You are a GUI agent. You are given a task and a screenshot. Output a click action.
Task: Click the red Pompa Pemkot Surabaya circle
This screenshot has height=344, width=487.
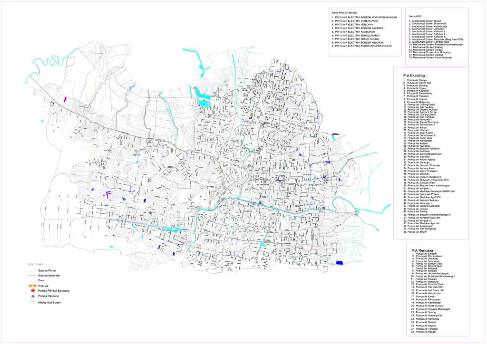coord(33,291)
